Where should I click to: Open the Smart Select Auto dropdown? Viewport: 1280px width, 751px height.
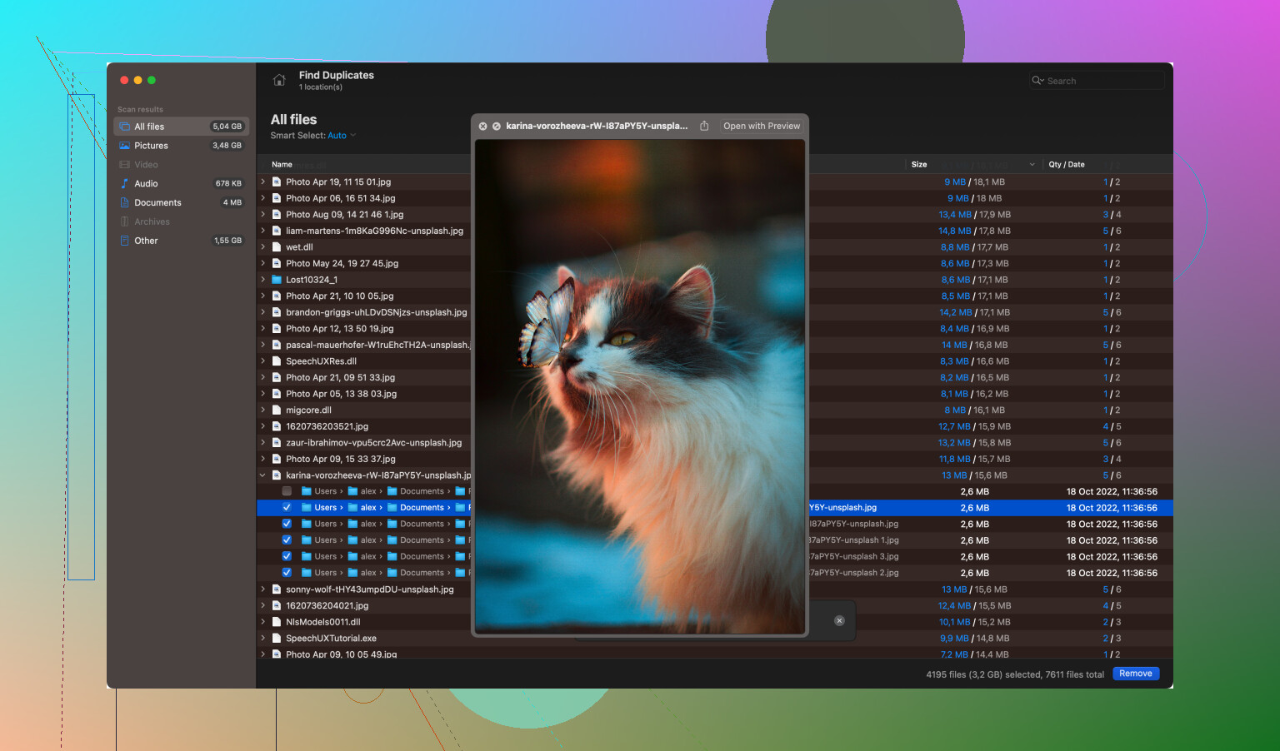342,136
